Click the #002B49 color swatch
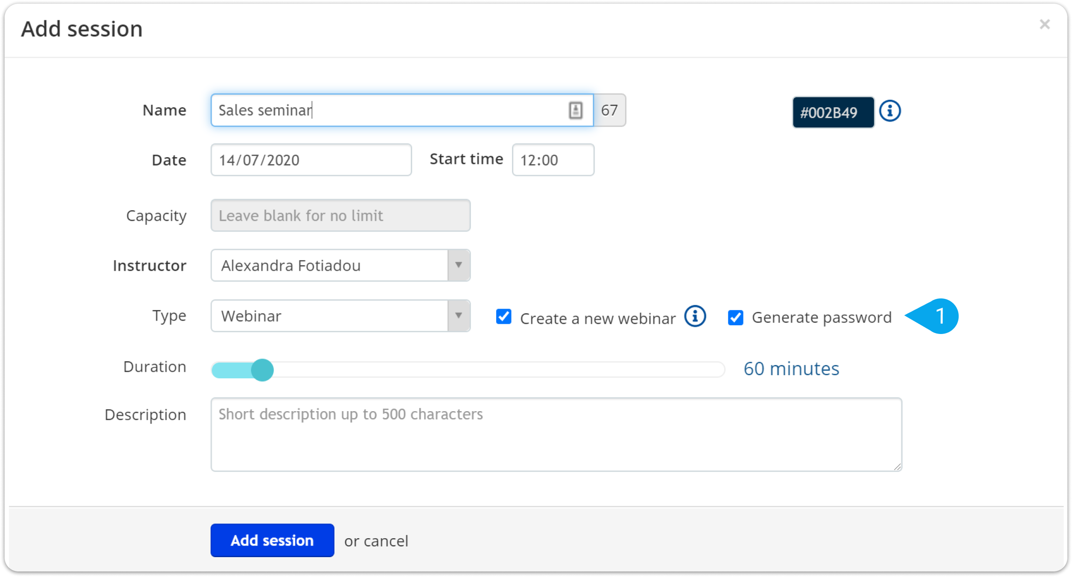The width and height of the screenshot is (1072, 577). tap(833, 112)
